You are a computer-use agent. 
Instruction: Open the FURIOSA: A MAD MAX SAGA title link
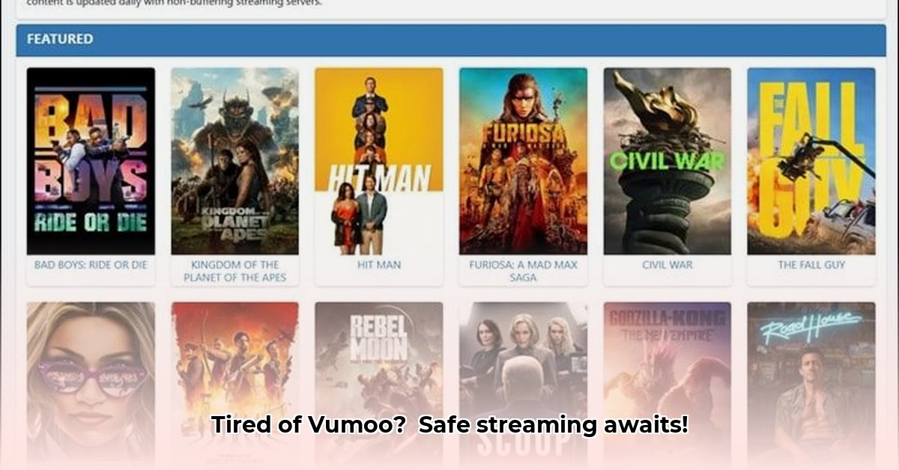point(523,271)
